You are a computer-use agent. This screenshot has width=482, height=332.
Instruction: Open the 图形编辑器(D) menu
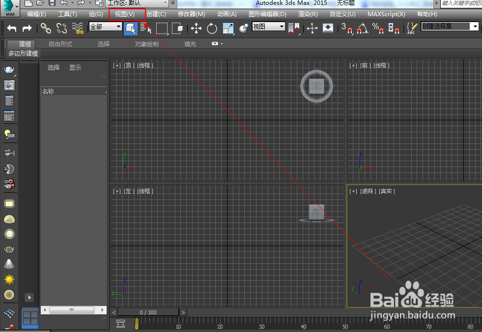(x=267, y=14)
